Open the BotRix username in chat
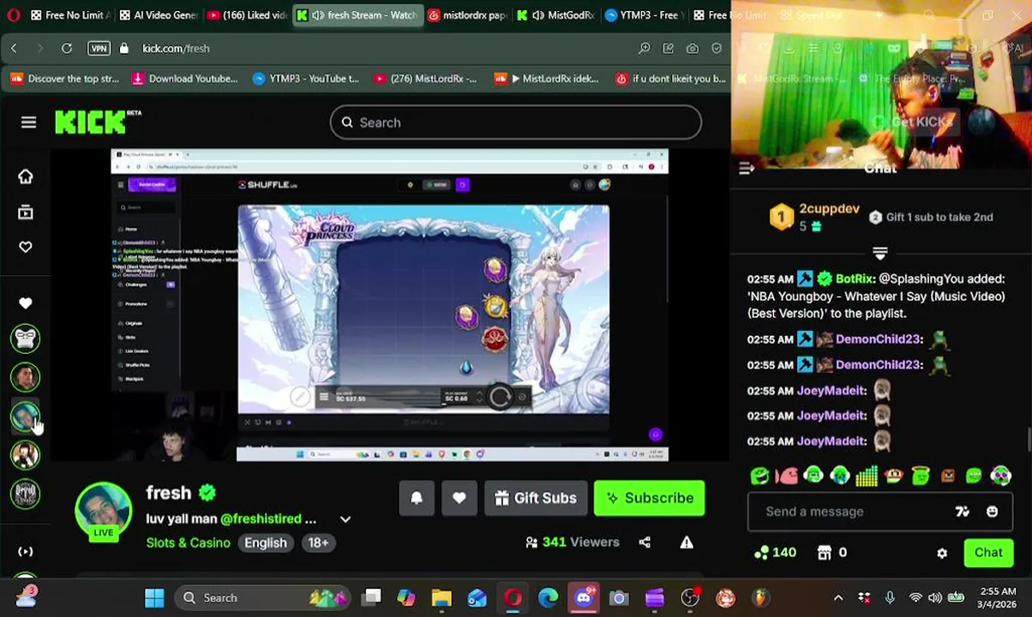Screen dimensions: 1032x617 [854, 279]
